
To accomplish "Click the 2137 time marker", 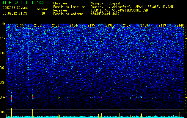I will click(127, 25).
